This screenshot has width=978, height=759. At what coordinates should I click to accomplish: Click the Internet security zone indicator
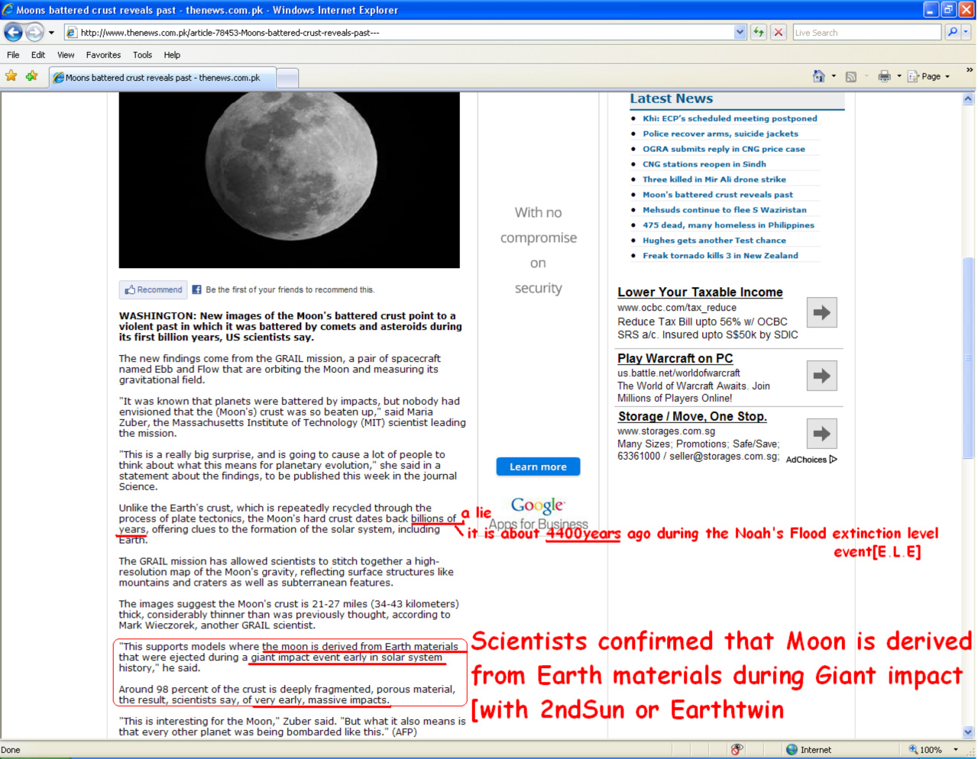tap(809, 750)
